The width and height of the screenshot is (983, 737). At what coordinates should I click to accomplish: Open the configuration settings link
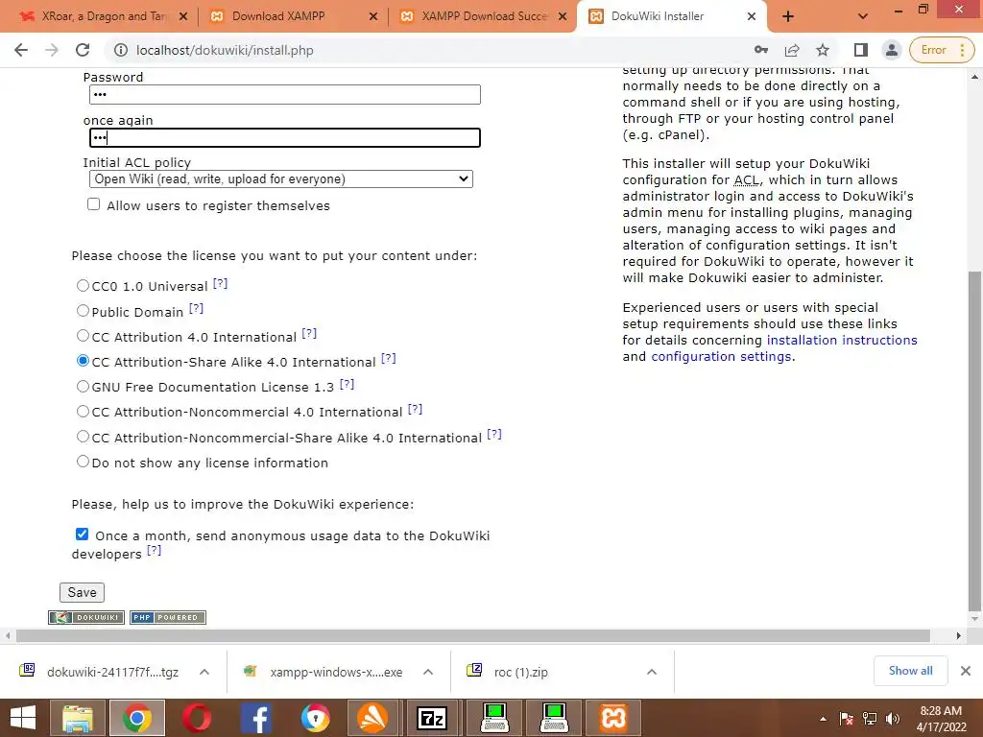point(721,357)
